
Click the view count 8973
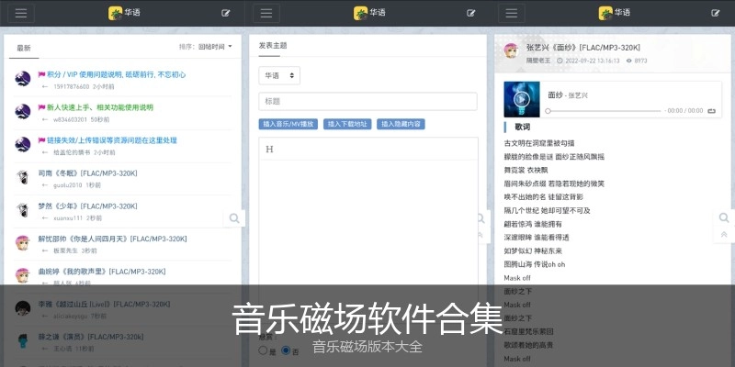(640, 61)
